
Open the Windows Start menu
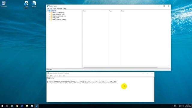[2, 106]
